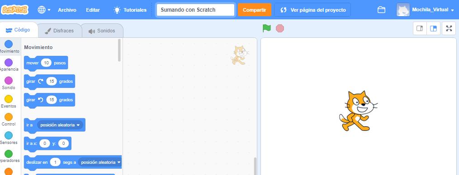Open Mochila_Virtual account dropdown
Viewport: 459px width, 175px height.
pos(433,10)
